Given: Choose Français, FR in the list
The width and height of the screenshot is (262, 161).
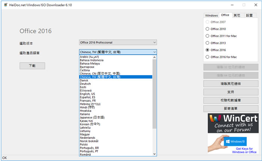Looking at the screenshot, I should pos(116,101).
